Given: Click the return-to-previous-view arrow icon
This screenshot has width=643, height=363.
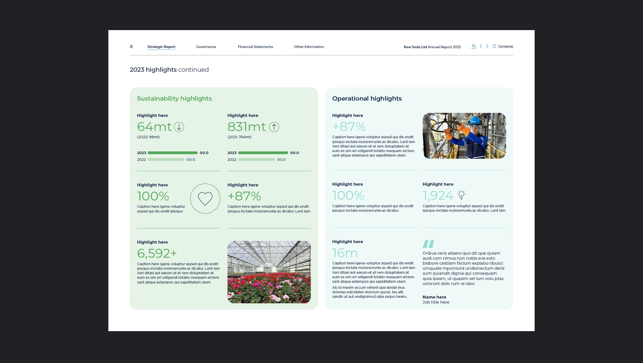Looking at the screenshot, I should point(473,46).
